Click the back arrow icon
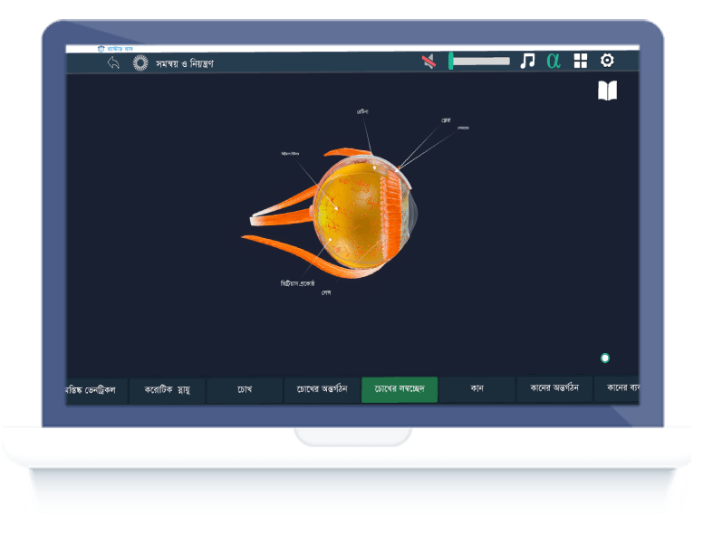Viewport: 713px width, 535px height. coord(113,62)
